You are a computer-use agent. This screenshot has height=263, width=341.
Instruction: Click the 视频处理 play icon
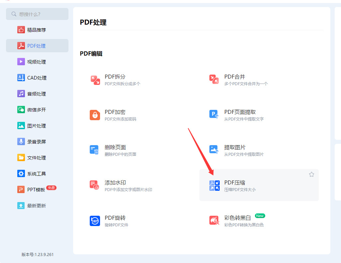coord(21,62)
